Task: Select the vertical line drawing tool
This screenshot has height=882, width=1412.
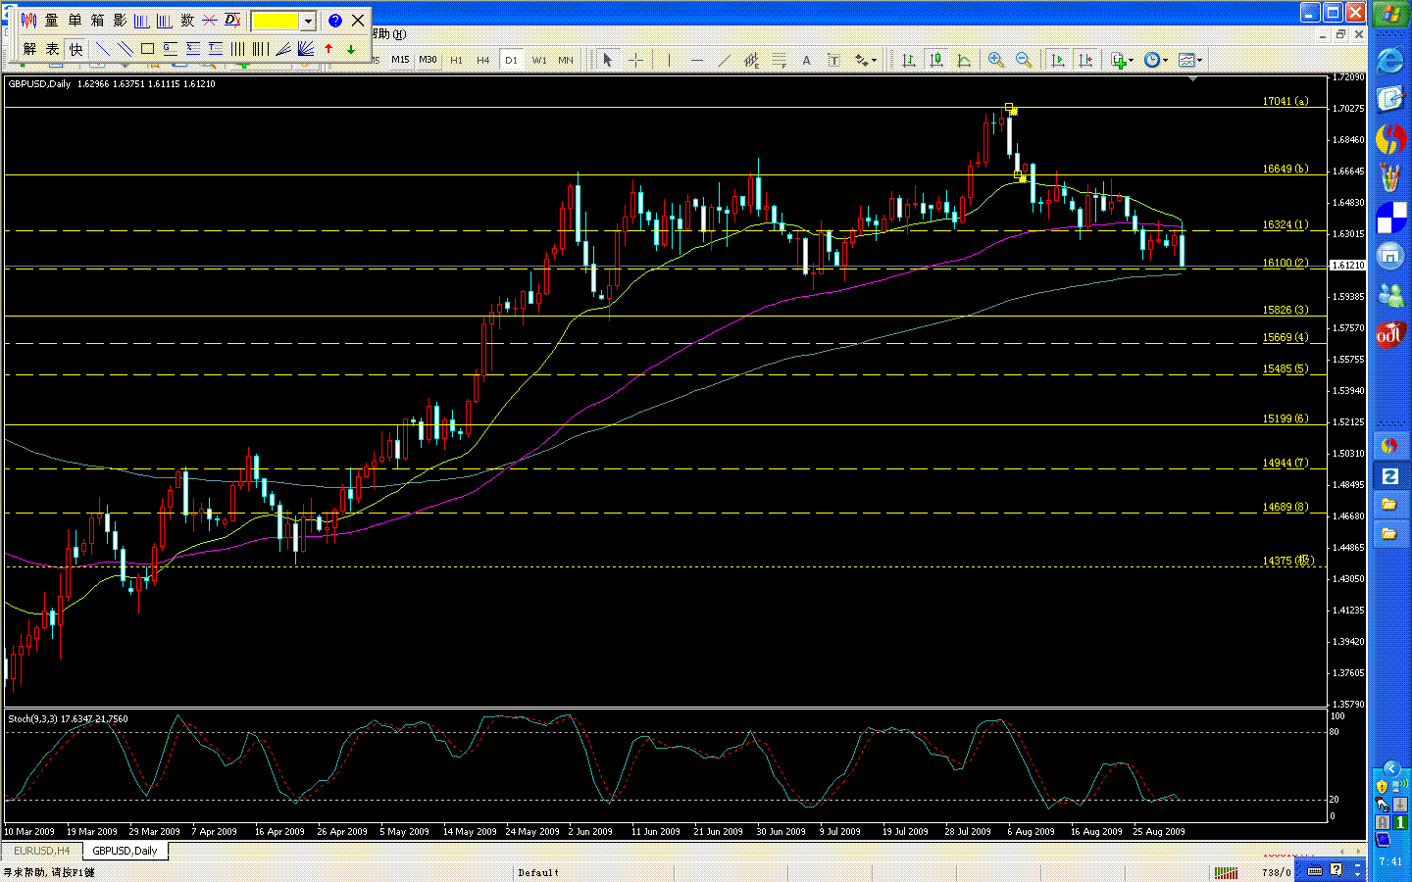Action: [669, 60]
